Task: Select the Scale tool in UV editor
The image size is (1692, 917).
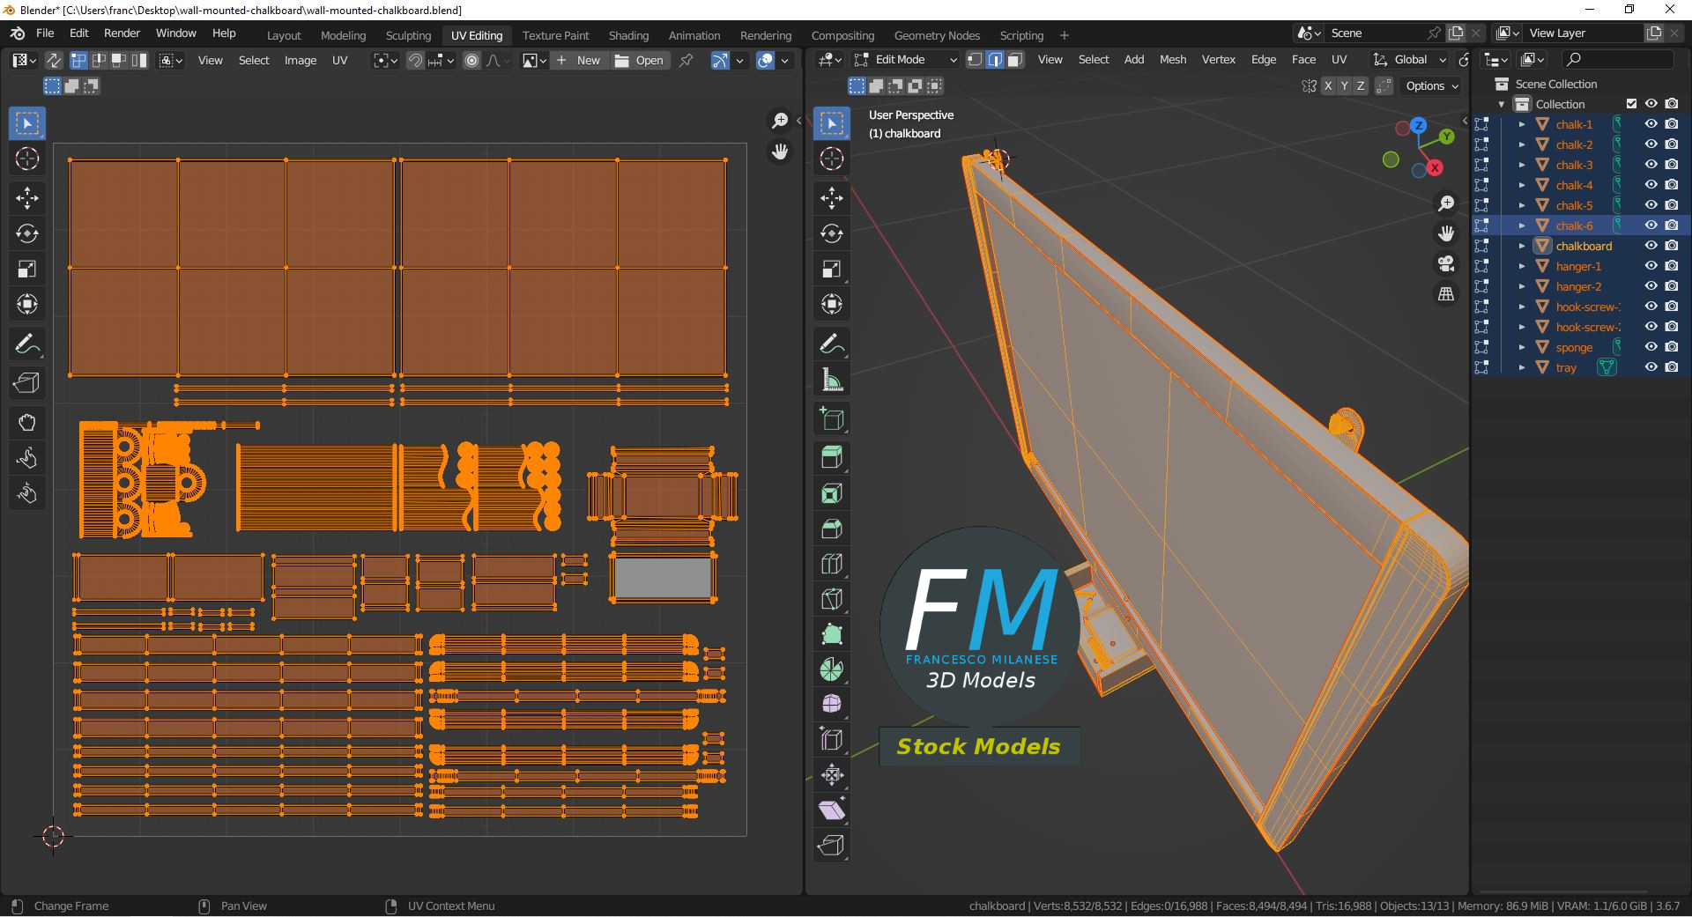Action: tap(26, 269)
